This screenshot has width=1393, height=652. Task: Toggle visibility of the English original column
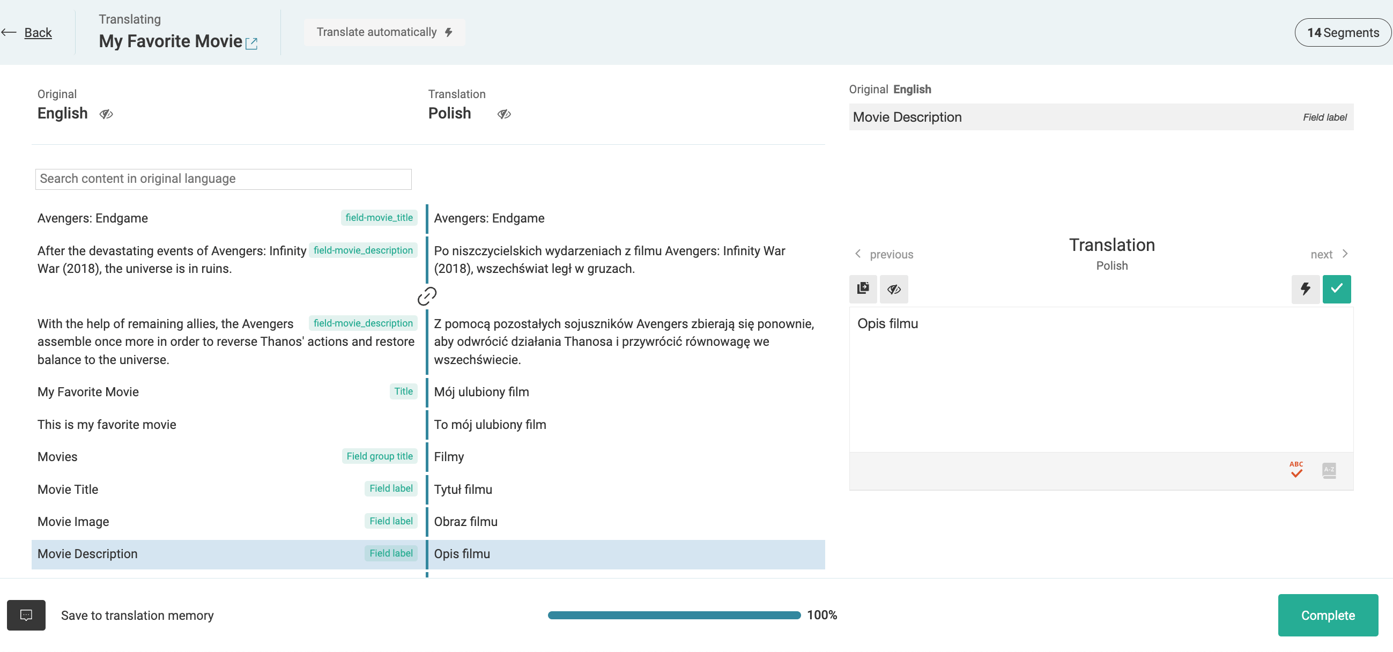coord(106,114)
